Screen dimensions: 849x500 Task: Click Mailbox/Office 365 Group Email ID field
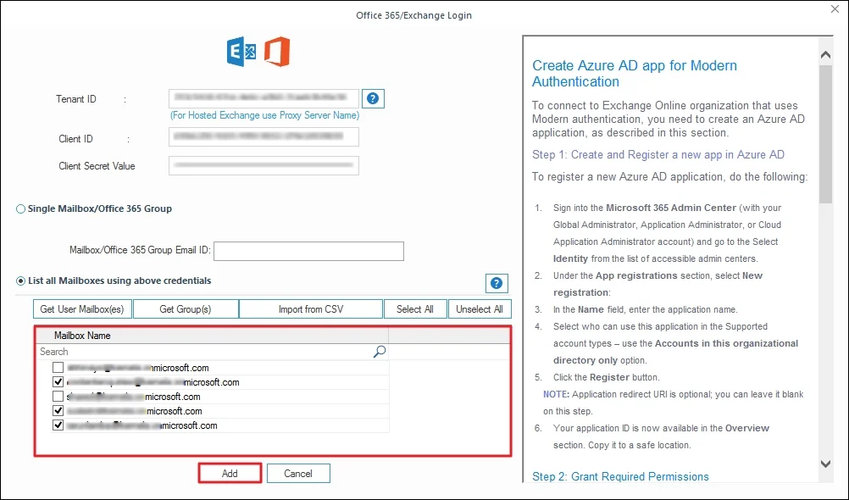point(308,251)
